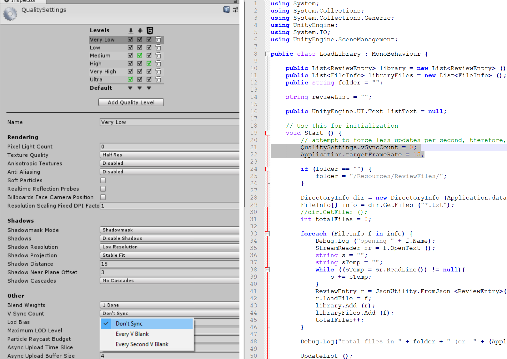This screenshot has height=359, width=507.
Task: Toggle Billboards Face Camera Position checkbox
Action: (x=103, y=197)
